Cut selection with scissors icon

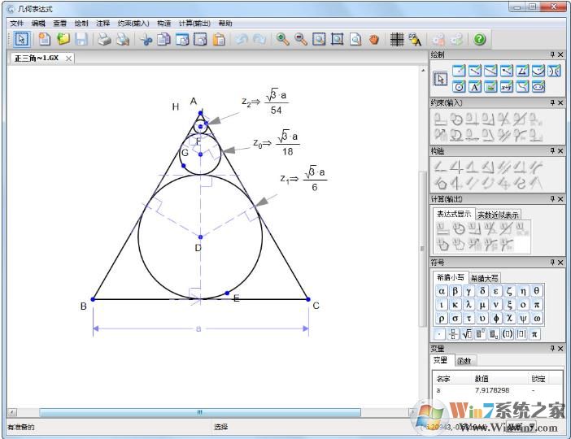(146, 39)
